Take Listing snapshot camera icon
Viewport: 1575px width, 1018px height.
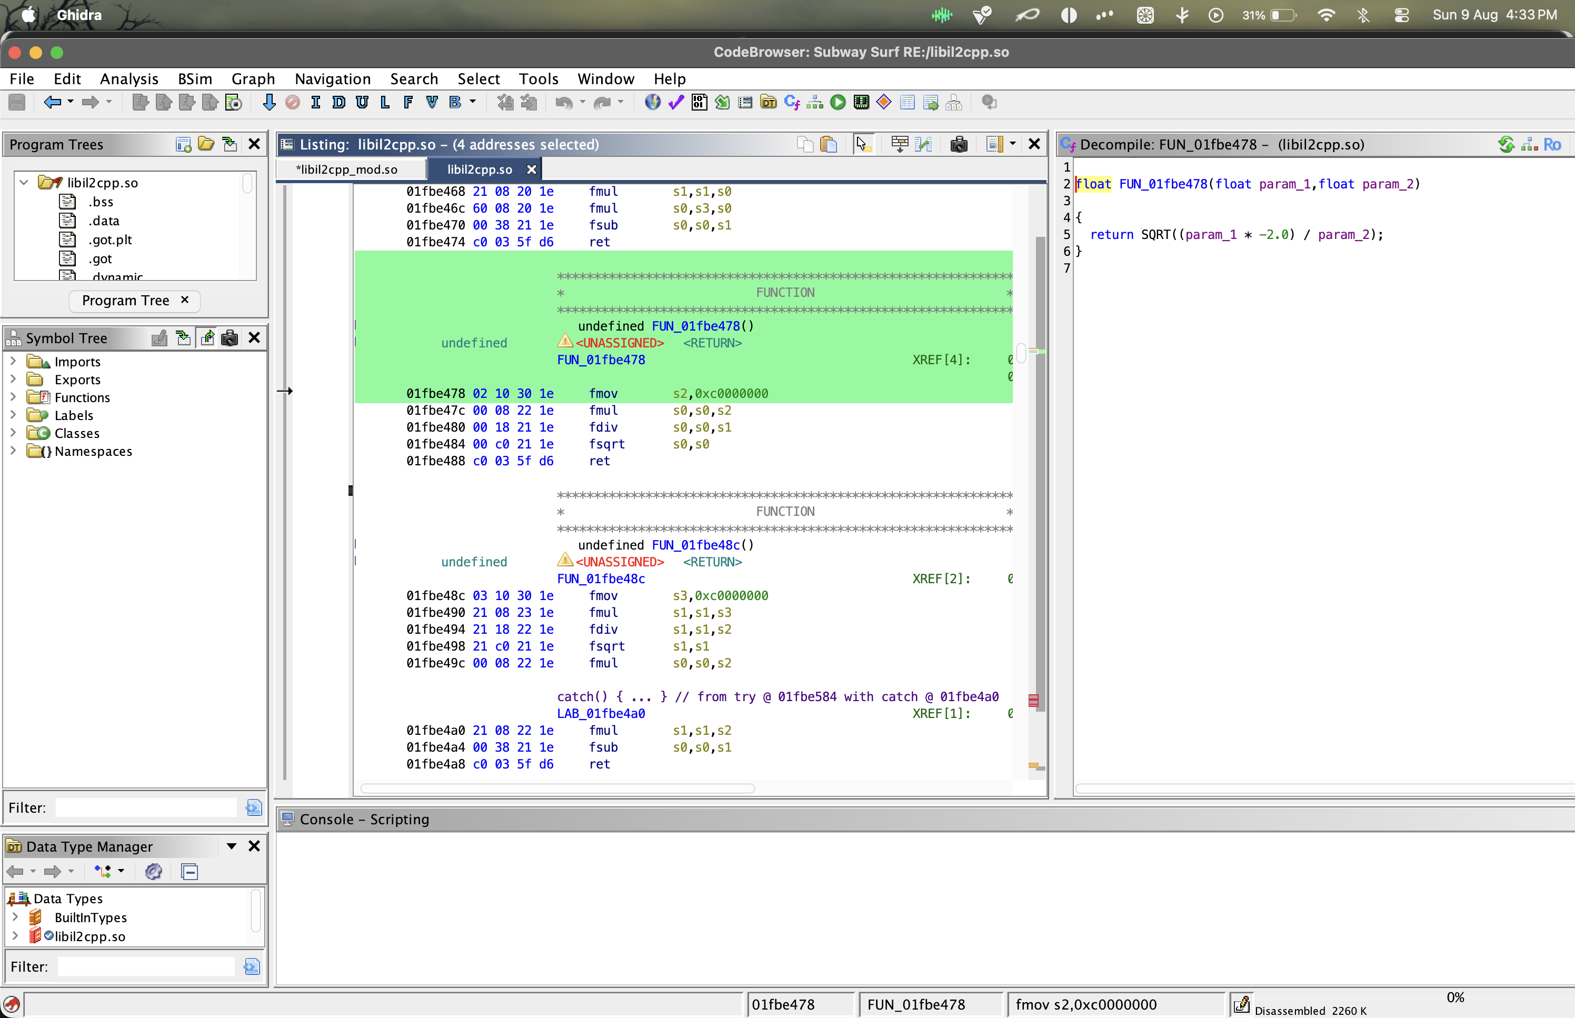point(959,144)
